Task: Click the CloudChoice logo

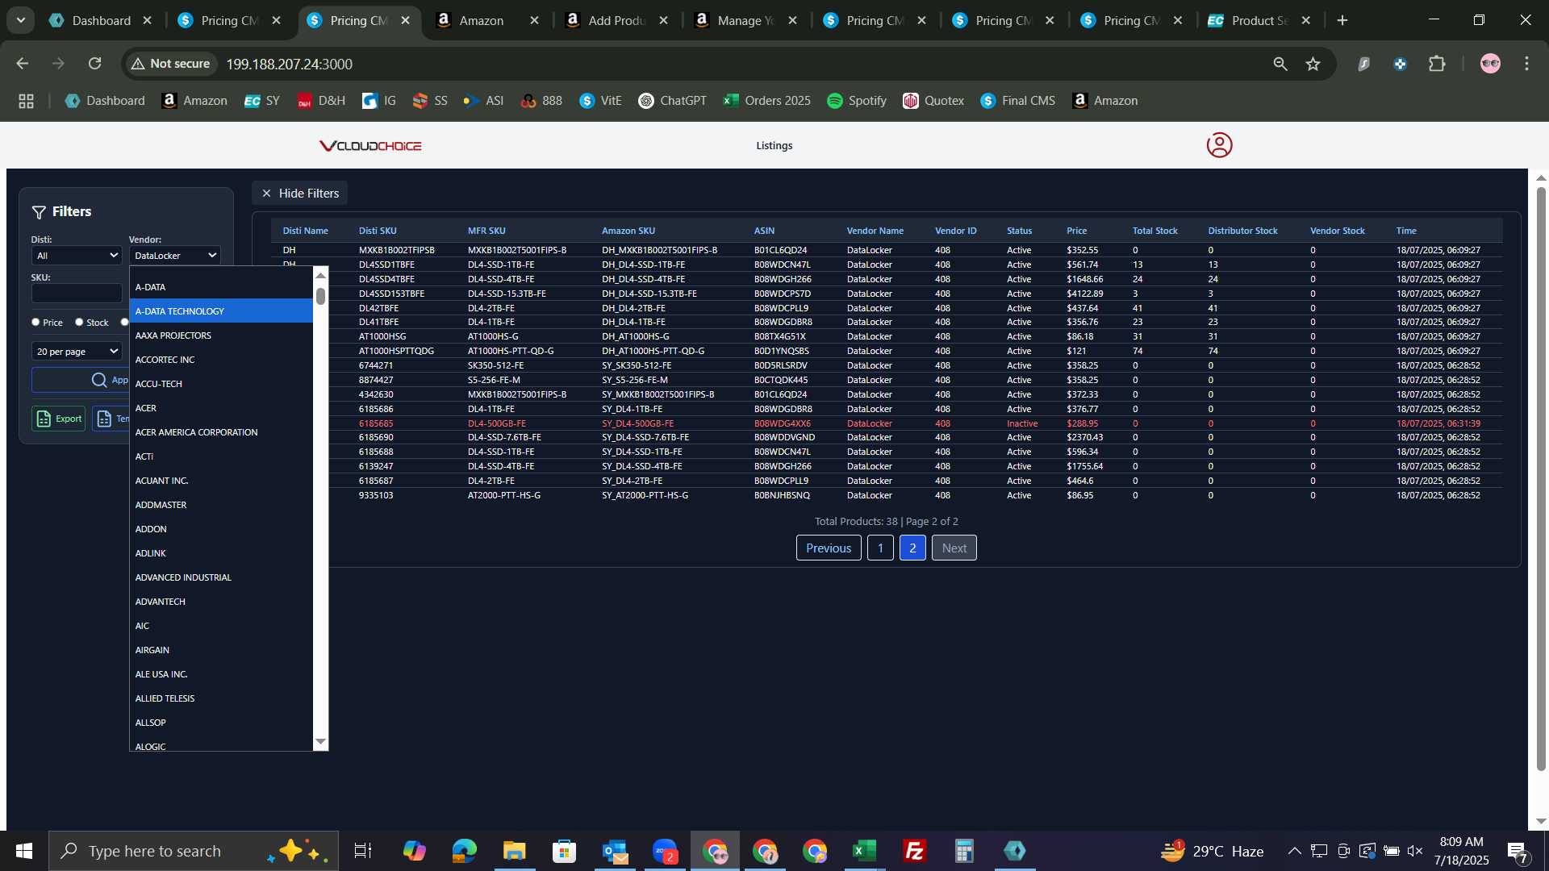Action: point(370,146)
